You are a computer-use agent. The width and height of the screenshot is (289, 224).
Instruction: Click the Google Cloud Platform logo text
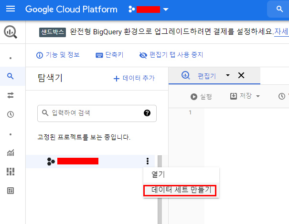point(71,9)
